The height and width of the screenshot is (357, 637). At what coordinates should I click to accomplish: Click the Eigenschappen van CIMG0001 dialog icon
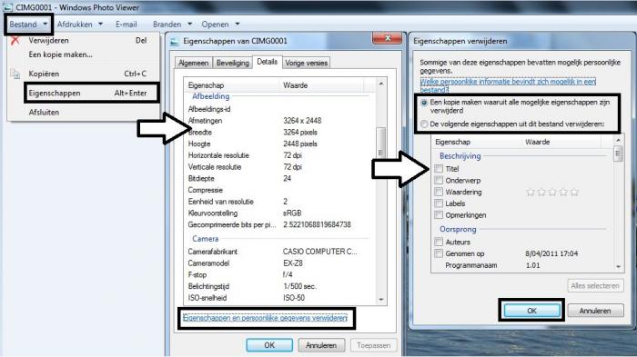coord(175,42)
